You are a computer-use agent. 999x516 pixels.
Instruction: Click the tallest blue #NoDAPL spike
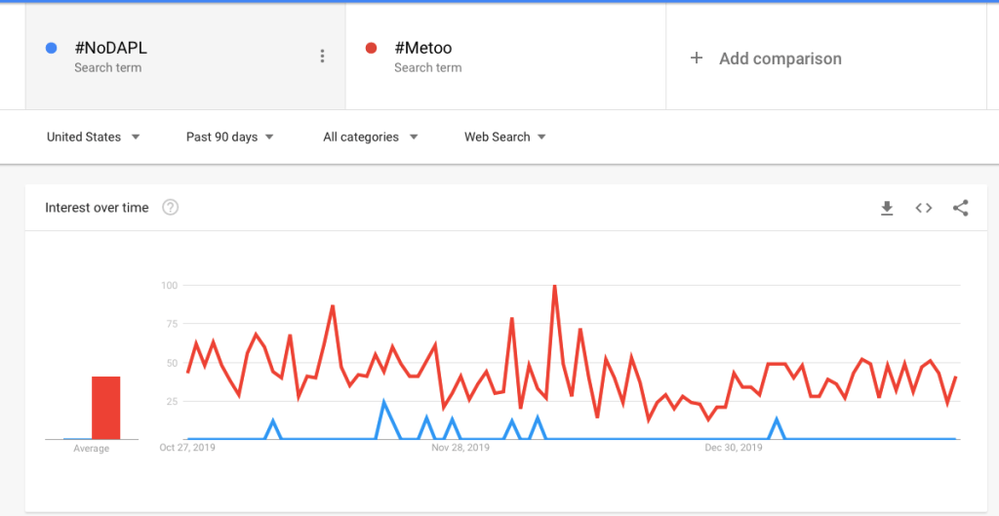384,402
